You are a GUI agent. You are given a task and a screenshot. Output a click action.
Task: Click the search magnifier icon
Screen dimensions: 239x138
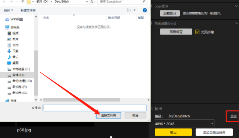[x=144, y=1]
